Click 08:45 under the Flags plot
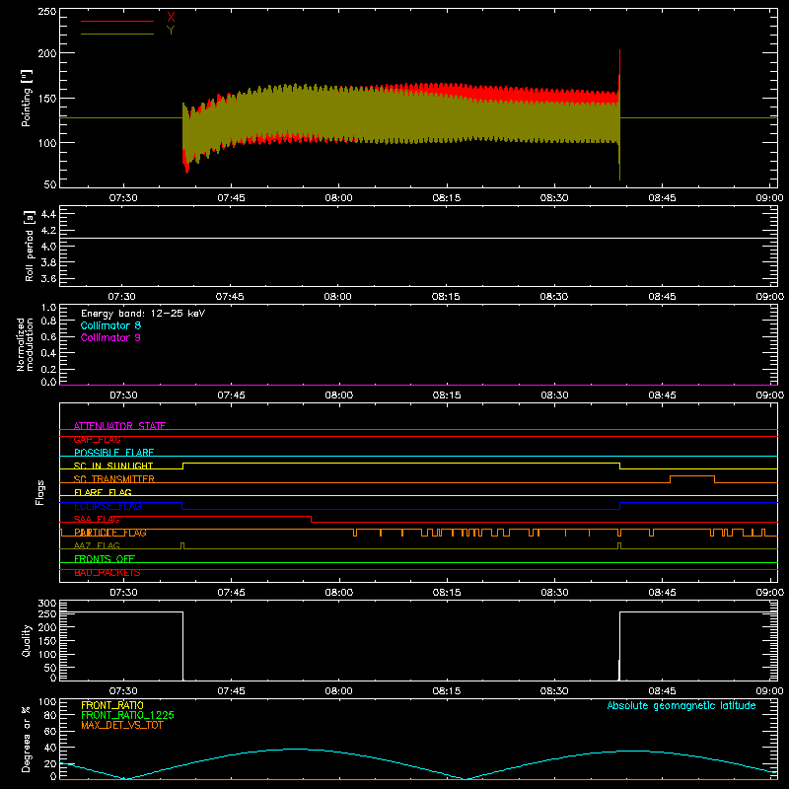Viewport: 789px width, 789px height. [x=662, y=593]
